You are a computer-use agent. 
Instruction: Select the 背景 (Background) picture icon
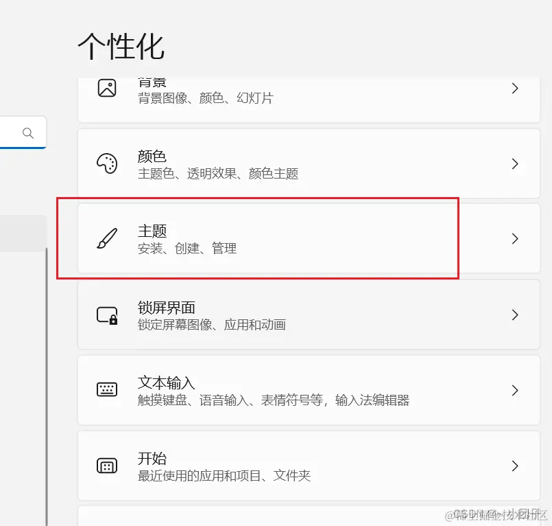click(106, 88)
